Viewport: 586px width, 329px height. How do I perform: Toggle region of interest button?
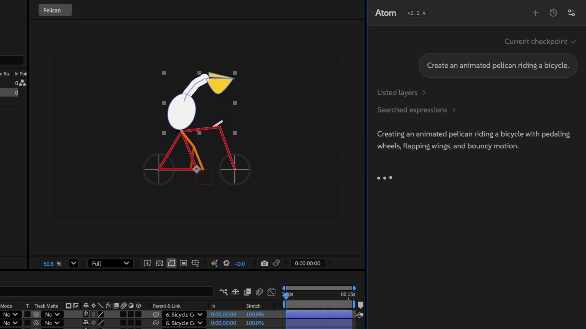click(x=183, y=264)
